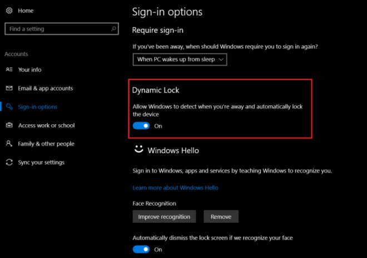
Task: Click the 'Allow Windows to detect when you're away' text
Action: pyautogui.click(x=217, y=110)
